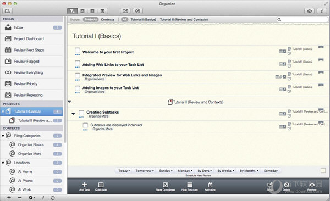Open the info inspector icon at top right

[322, 11]
